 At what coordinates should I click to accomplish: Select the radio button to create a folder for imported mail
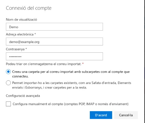point(8,72)
